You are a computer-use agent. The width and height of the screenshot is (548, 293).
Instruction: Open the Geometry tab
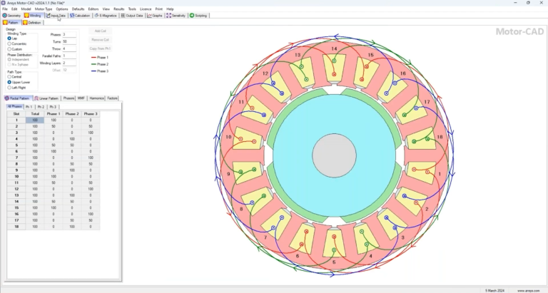pyautogui.click(x=12, y=16)
